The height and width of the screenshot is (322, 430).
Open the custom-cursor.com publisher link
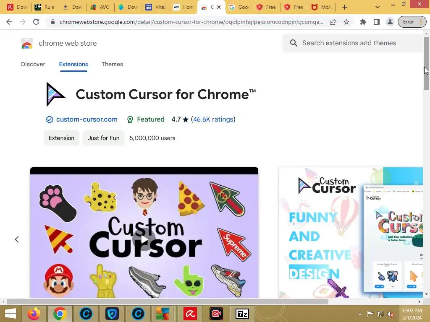tap(87, 119)
